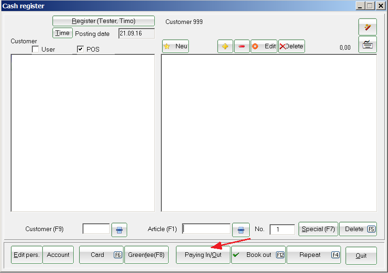Viewport: 388px width, 273px height.
Task: Click the Posting date field
Action: click(x=136, y=34)
